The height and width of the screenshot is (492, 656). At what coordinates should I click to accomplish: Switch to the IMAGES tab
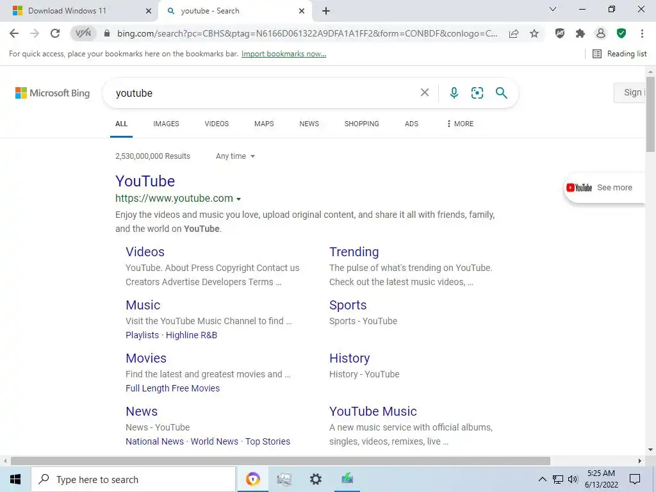166,124
